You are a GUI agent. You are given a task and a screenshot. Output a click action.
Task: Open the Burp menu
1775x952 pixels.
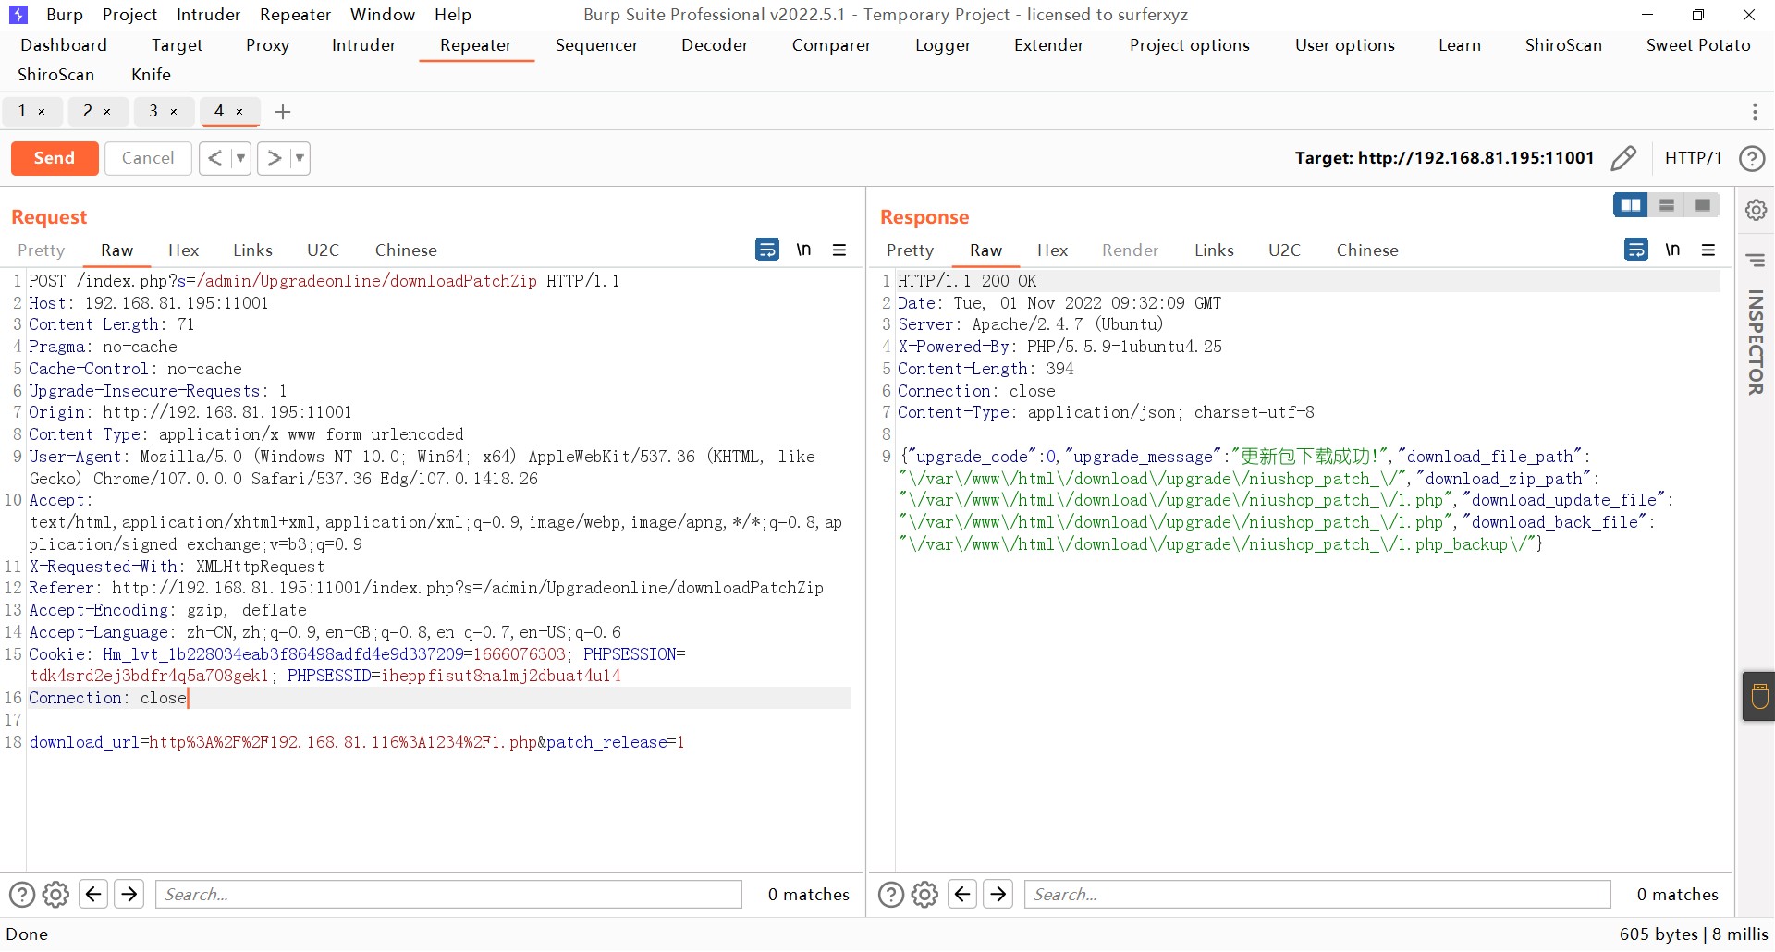tap(65, 15)
